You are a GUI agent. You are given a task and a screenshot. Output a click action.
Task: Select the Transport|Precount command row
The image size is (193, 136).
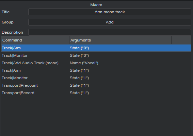[x=96, y=85]
